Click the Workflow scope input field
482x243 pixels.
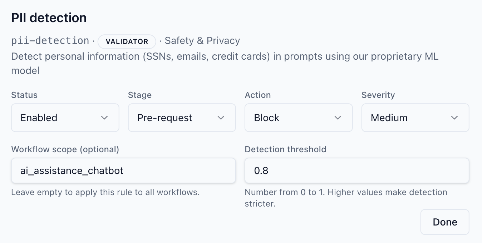[x=123, y=170]
